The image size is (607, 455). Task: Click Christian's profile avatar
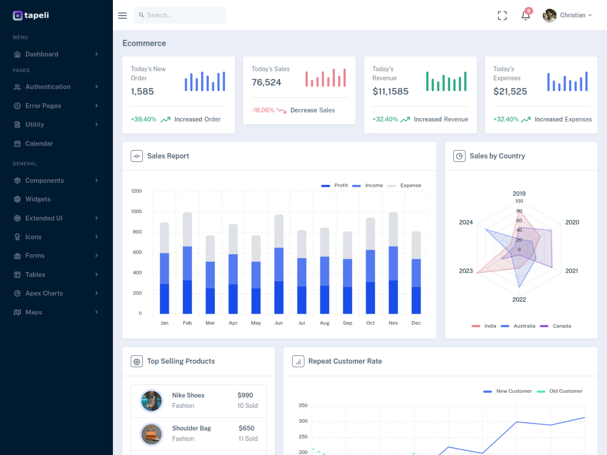550,15
